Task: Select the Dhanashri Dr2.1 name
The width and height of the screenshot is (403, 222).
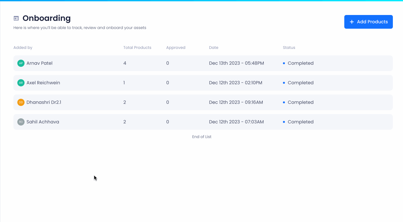Action: 44,102
